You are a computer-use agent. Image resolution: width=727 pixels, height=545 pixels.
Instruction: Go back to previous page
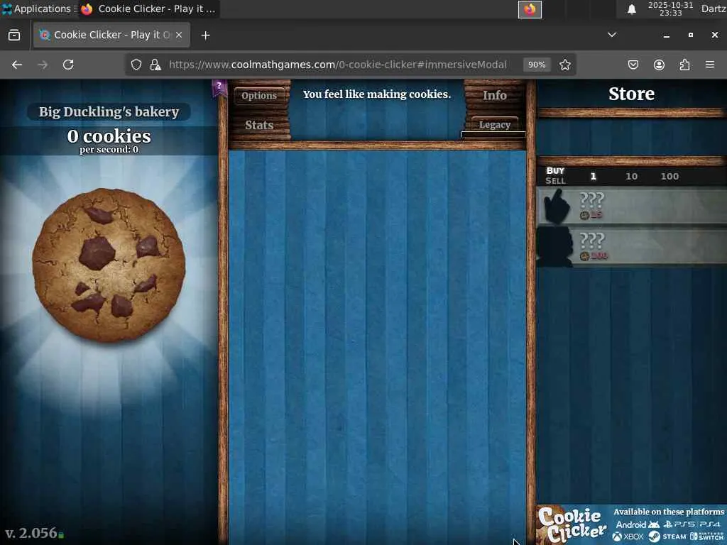coord(17,65)
